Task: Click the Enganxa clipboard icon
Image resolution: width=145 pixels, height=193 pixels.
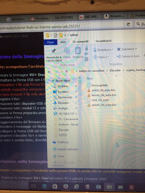Action: tap(78, 51)
